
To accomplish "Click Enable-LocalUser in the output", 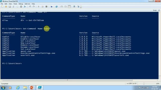I will point(30,39).
